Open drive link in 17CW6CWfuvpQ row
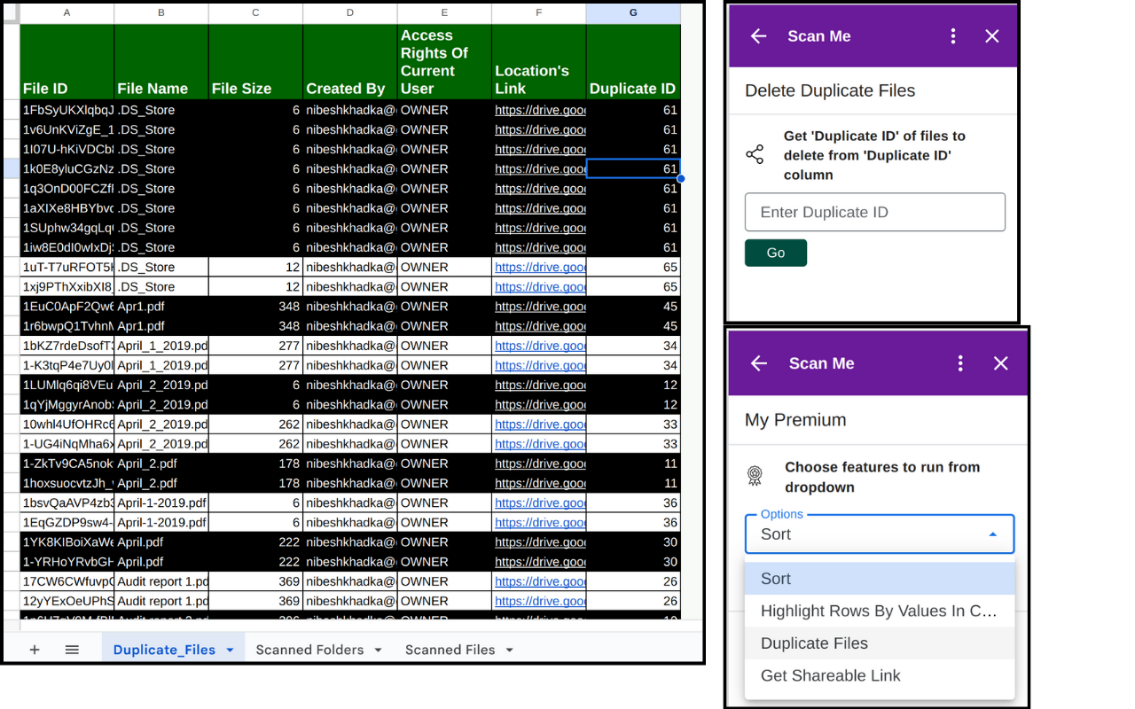The width and height of the screenshot is (1135, 709). pos(540,581)
